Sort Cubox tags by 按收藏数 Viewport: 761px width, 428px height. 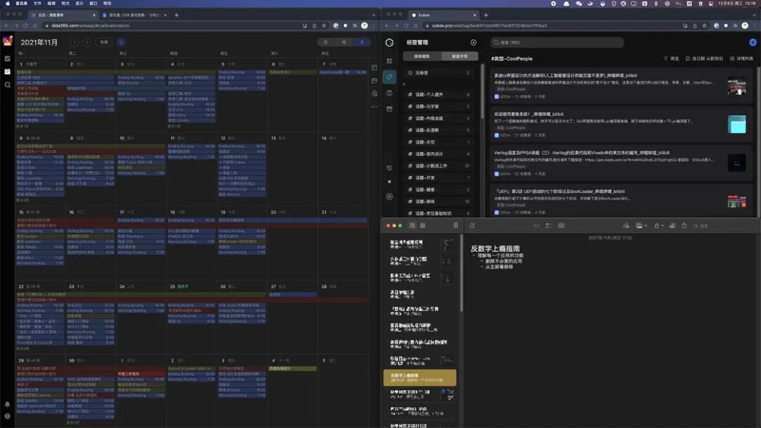pos(422,56)
